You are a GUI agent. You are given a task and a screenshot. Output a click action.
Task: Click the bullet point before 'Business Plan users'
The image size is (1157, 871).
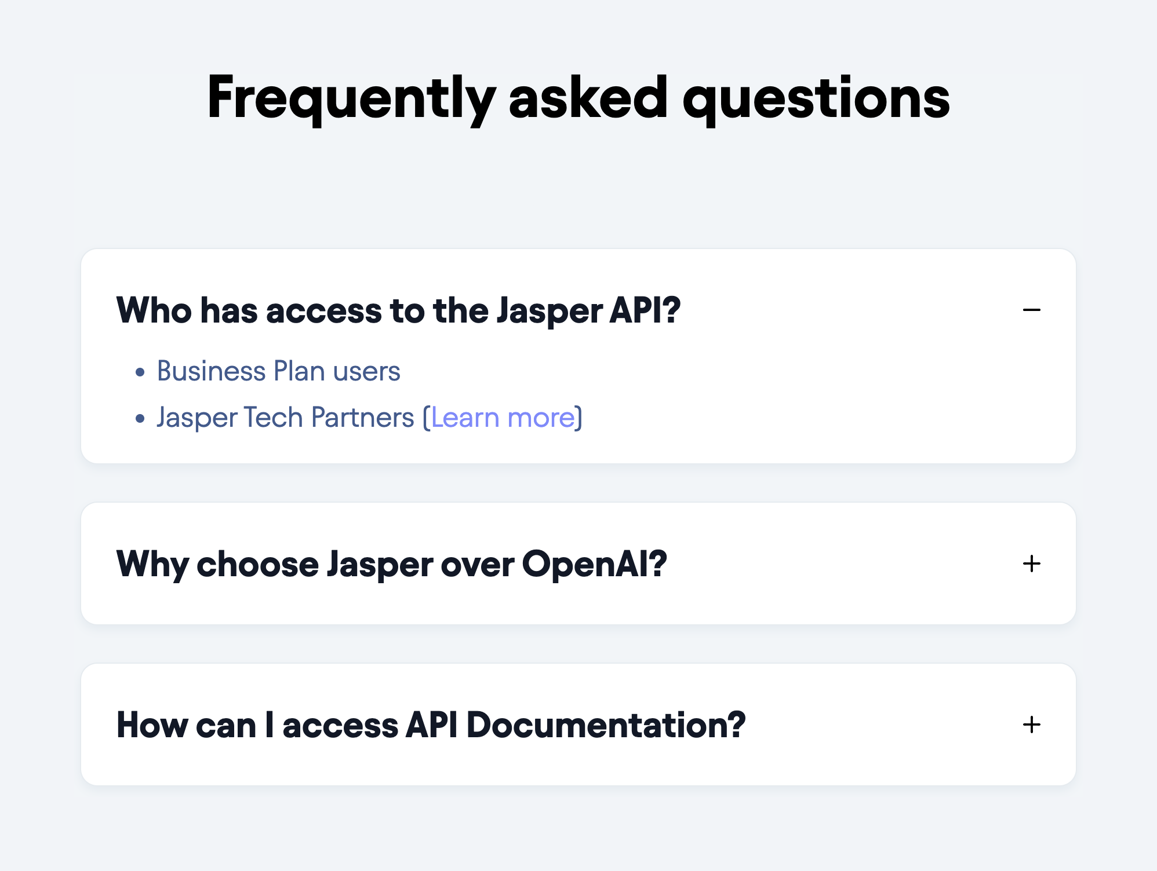139,372
